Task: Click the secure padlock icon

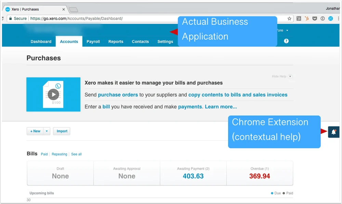Action: [10, 19]
